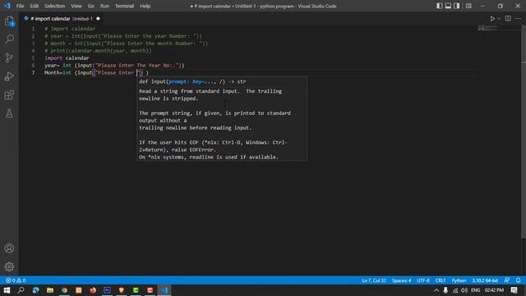Click line 6 year input code line
526x296 pixels.
coord(114,66)
